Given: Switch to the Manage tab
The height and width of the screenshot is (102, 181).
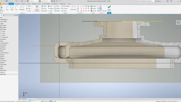Looking at the screenshot, I should 34,4.
